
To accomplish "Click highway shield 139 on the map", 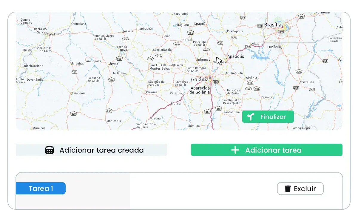I will [x=249, y=89].
